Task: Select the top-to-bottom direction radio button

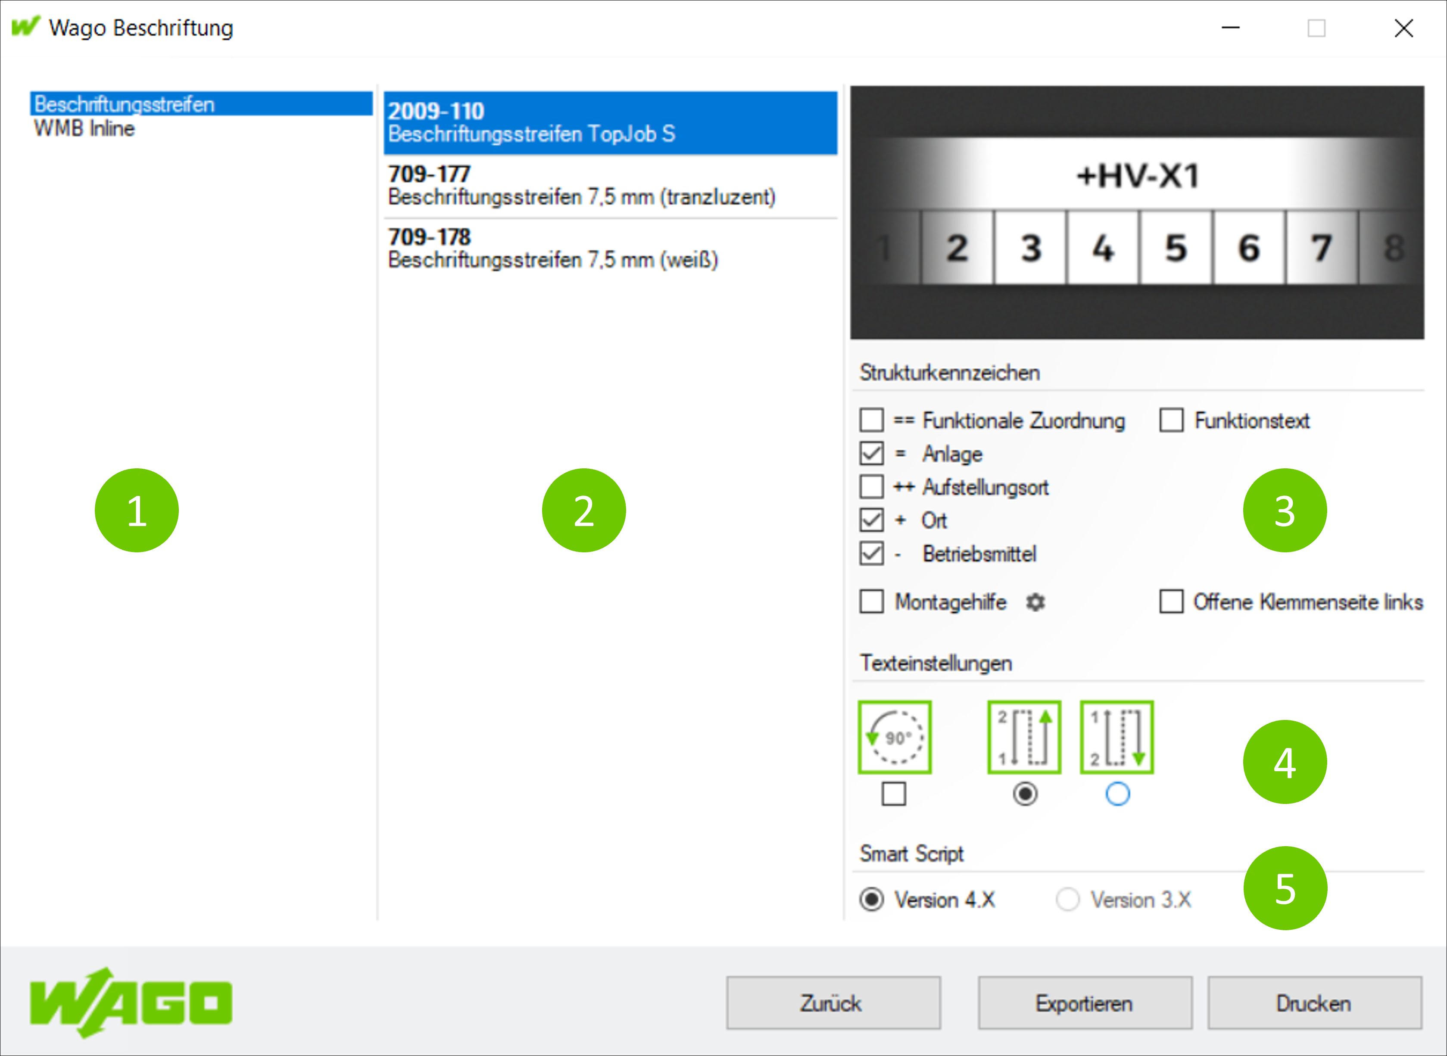Action: click(x=1118, y=794)
